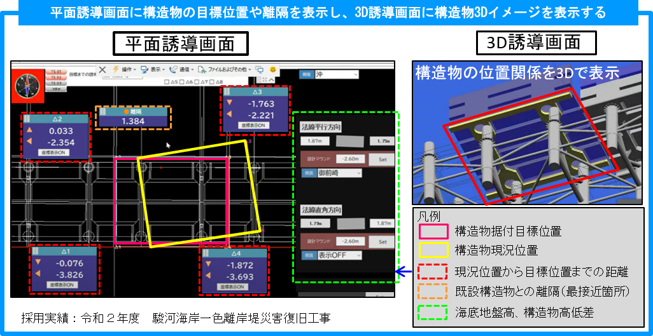
Task: Select the TS 01 button
Action: coord(56,72)
